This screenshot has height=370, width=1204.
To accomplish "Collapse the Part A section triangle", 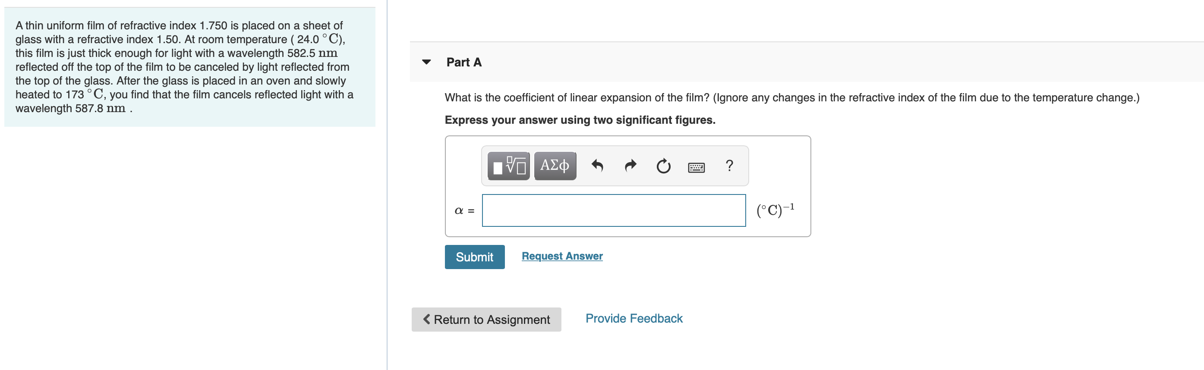I will point(426,62).
